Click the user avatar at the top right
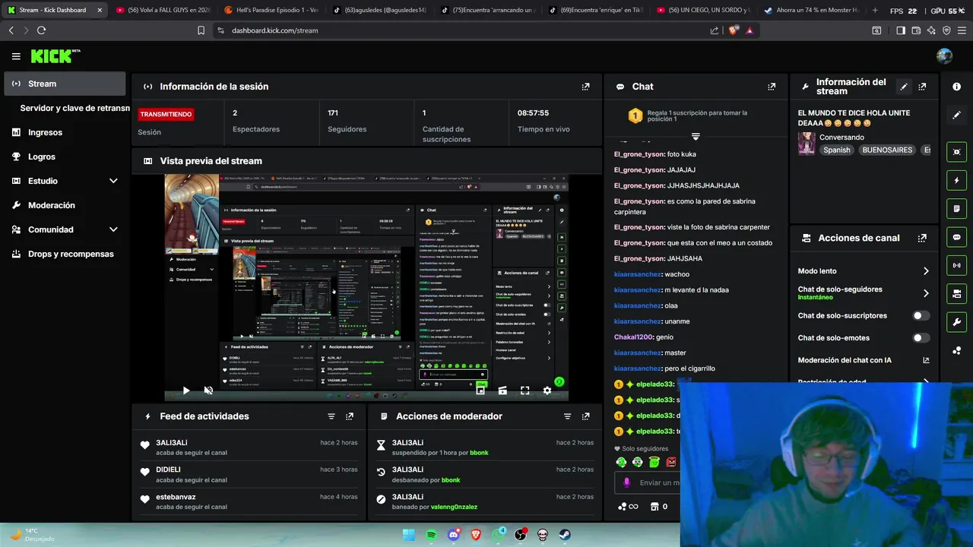This screenshot has width=973, height=547. tap(945, 56)
